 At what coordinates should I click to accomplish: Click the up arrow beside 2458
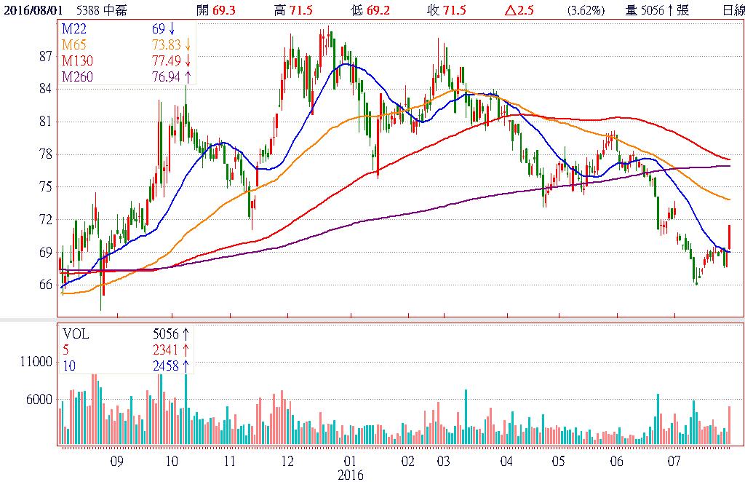click(x=186, y=365)
